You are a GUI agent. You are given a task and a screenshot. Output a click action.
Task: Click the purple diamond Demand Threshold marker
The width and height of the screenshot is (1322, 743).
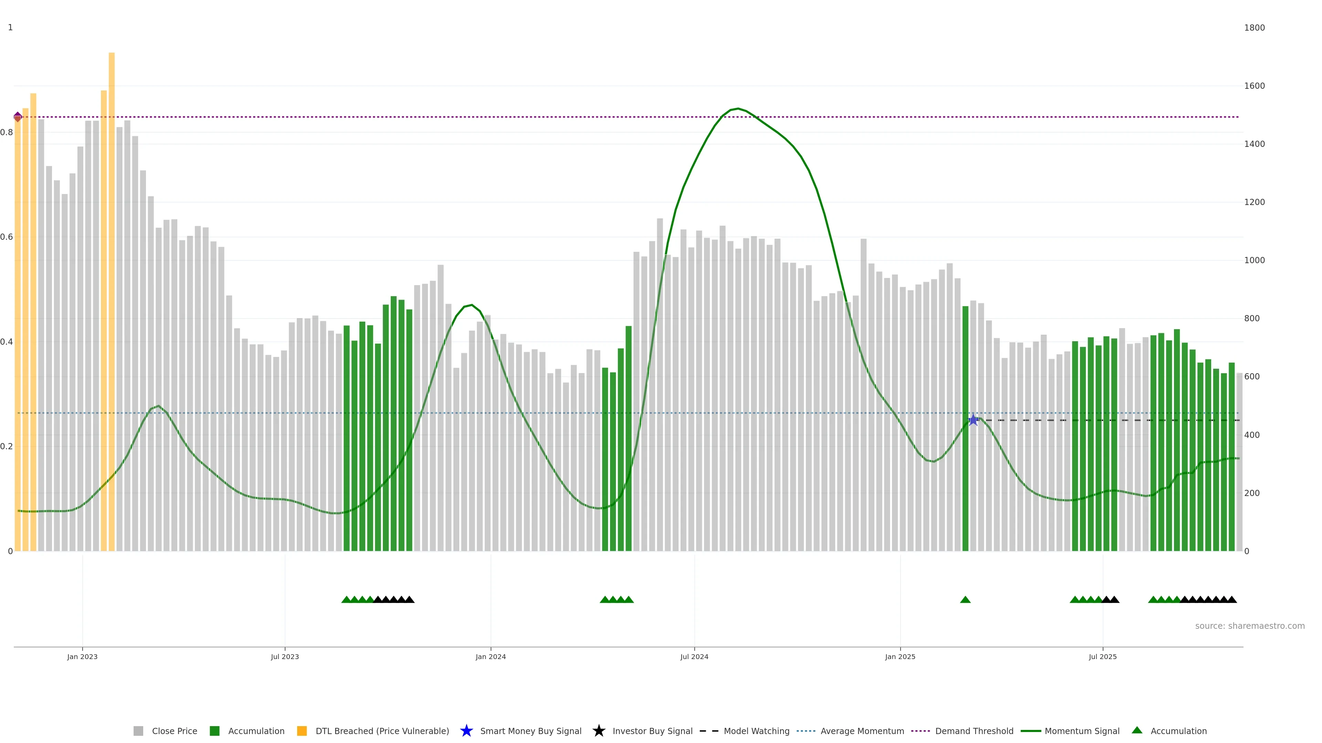pyautogui.click(x=18, y=117)
